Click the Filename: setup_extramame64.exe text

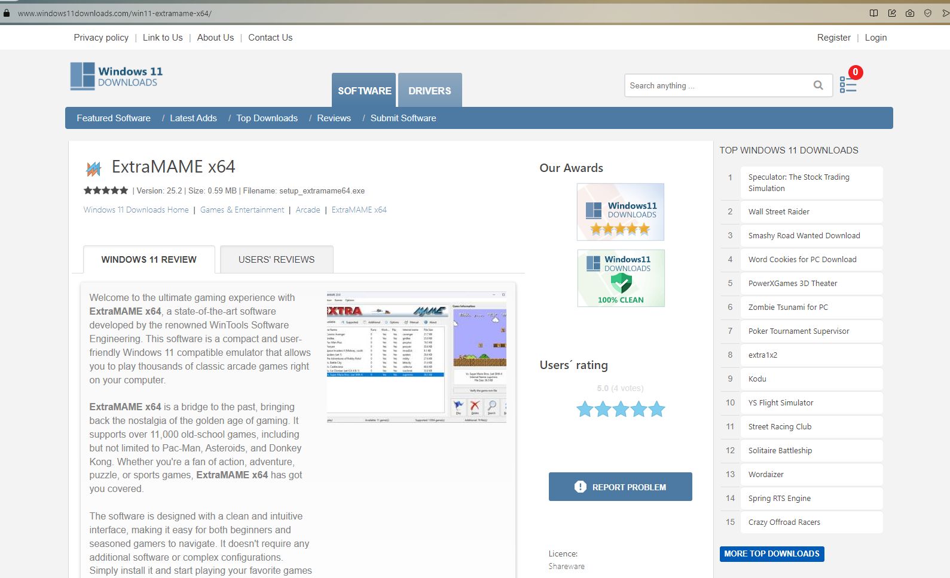[x=304, y=191]
